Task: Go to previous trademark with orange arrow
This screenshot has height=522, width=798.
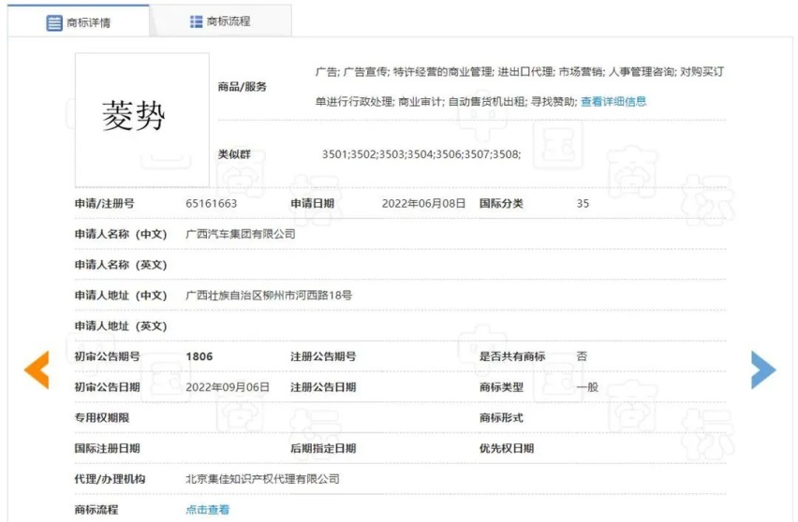Action: coord(37,370)
